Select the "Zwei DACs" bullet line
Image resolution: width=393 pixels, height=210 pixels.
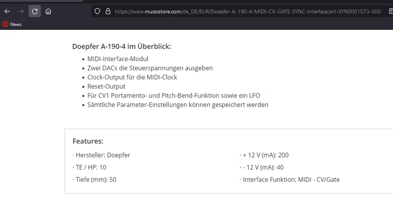[x=150, y=68]
